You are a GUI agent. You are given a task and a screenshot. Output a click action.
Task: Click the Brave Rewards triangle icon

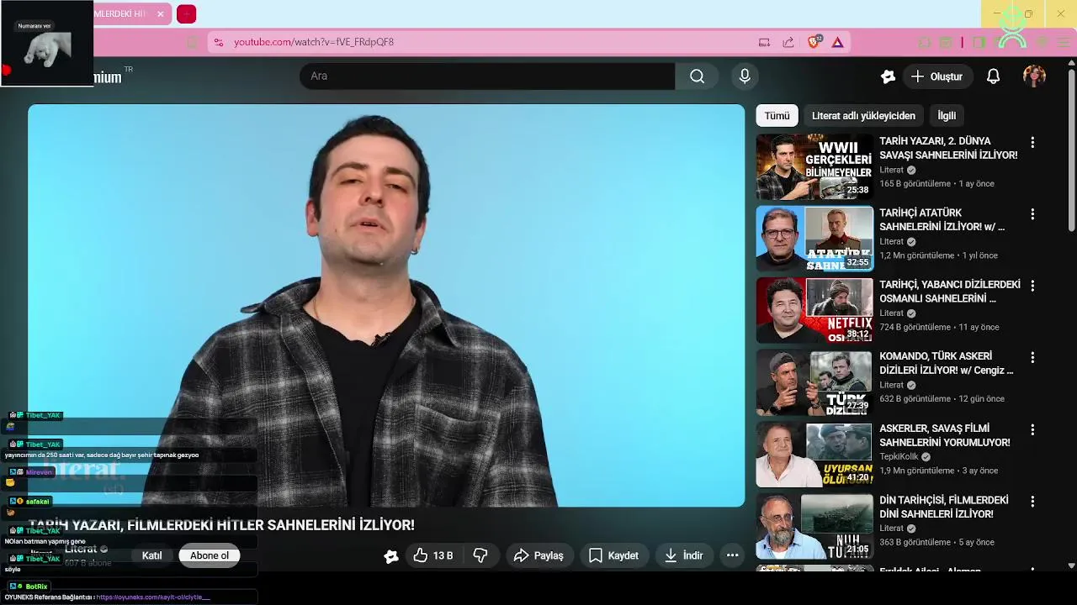pos(837,42)
